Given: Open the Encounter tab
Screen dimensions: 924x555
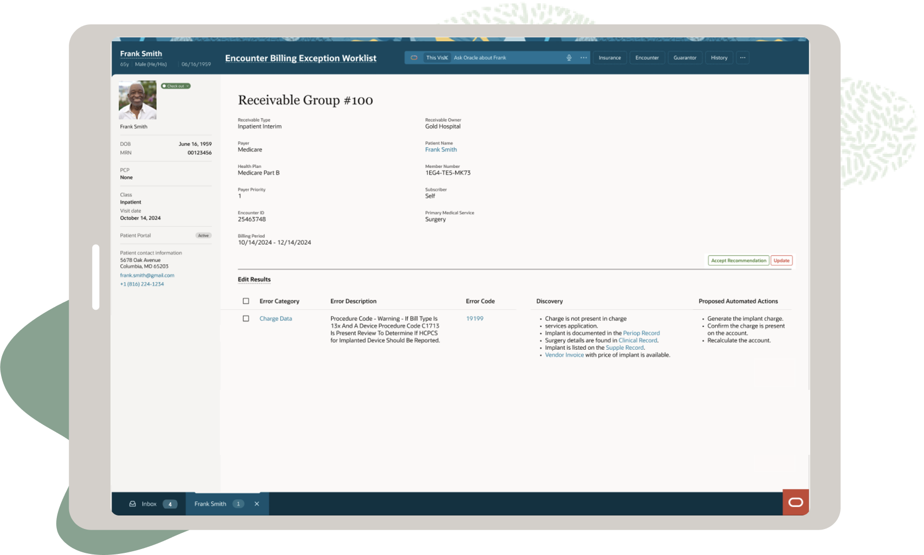Looking at the screenshot, I should [x=647, y=58].
